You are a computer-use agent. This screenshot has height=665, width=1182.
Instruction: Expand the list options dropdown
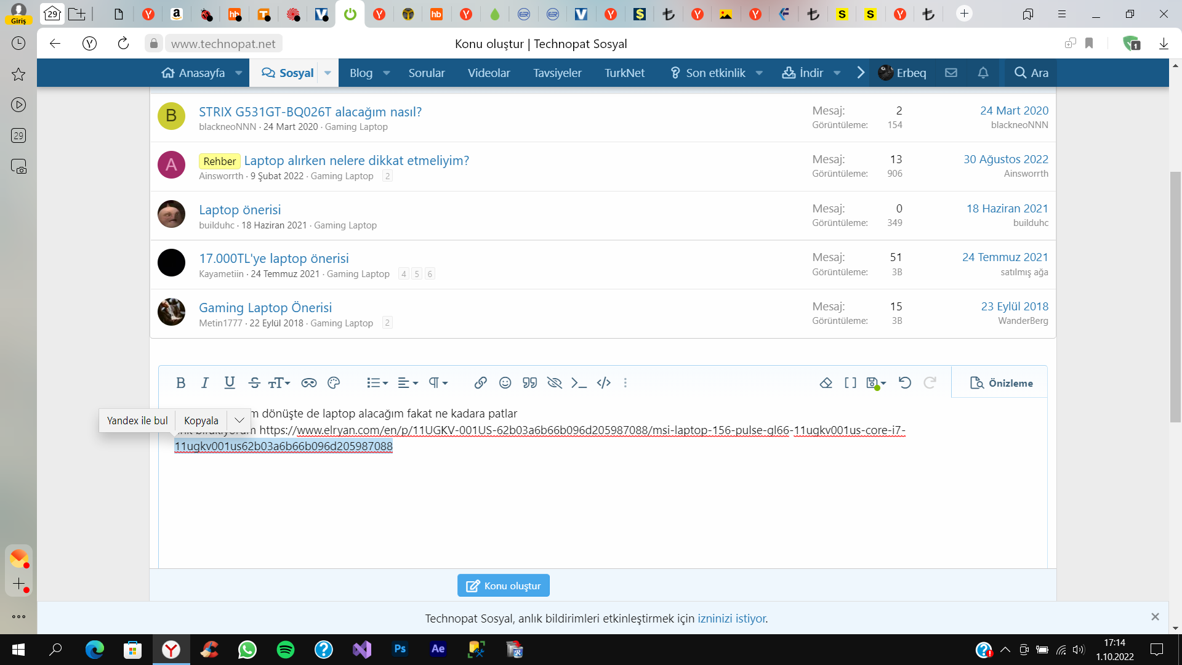point(377,383)
